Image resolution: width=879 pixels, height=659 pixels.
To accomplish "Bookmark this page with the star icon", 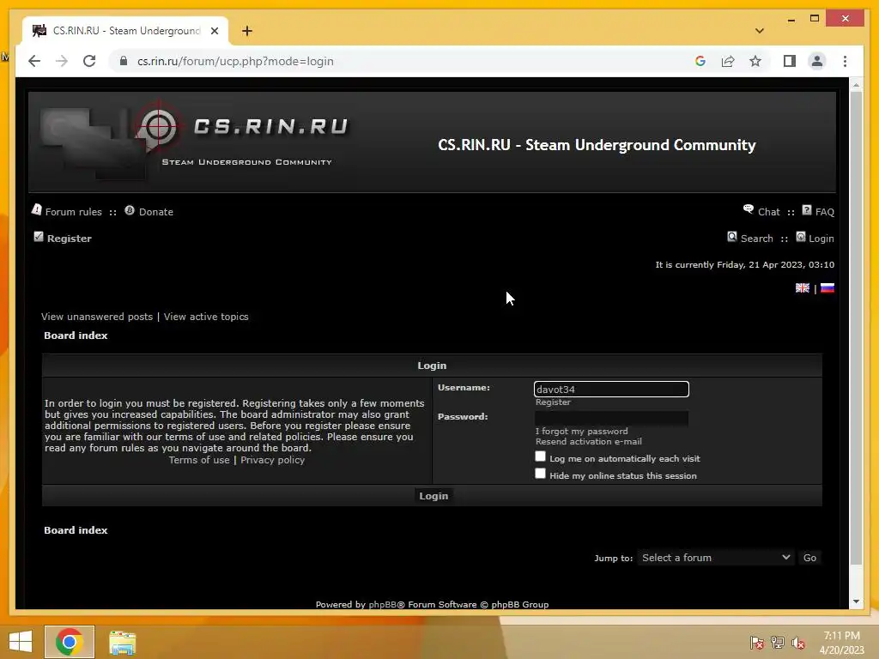I will point(755,61).
